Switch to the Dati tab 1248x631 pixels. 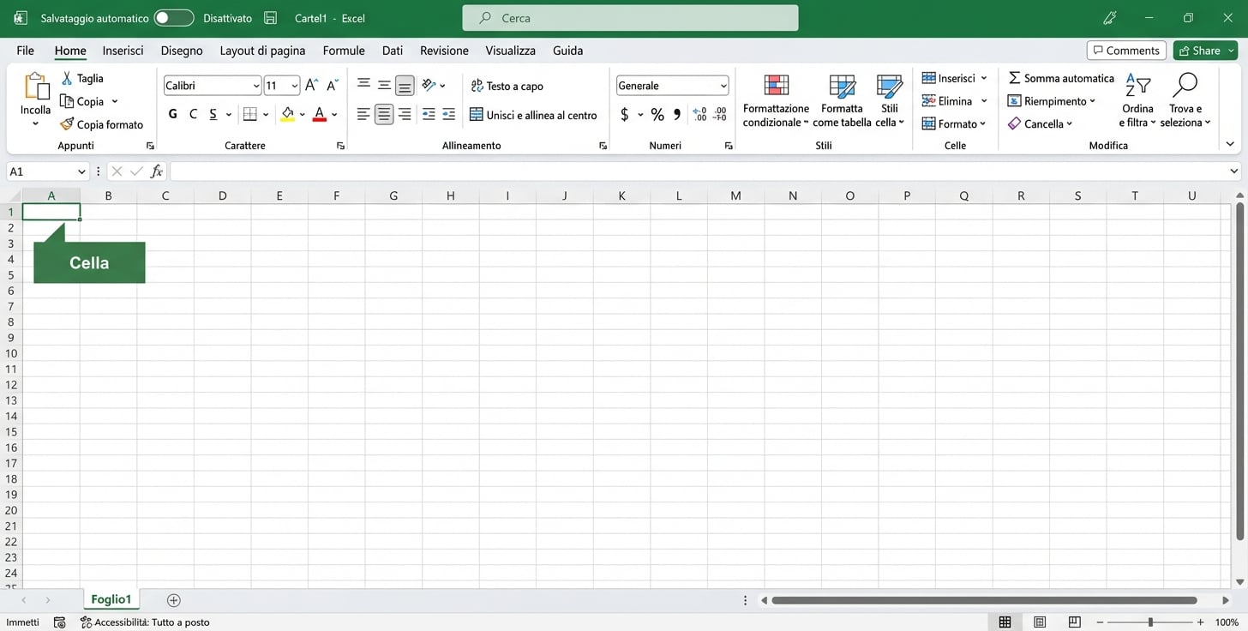pyautogui.click(x=393, y=51)
